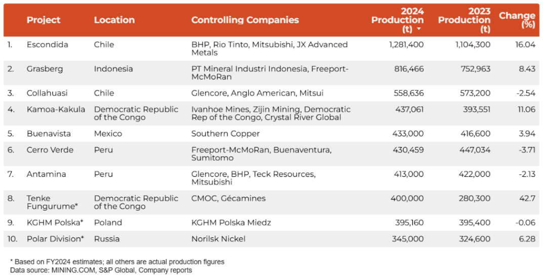Click Escondida's 1,281,400 production value
Screen dimensions: 547x279
tap(406, 44)
